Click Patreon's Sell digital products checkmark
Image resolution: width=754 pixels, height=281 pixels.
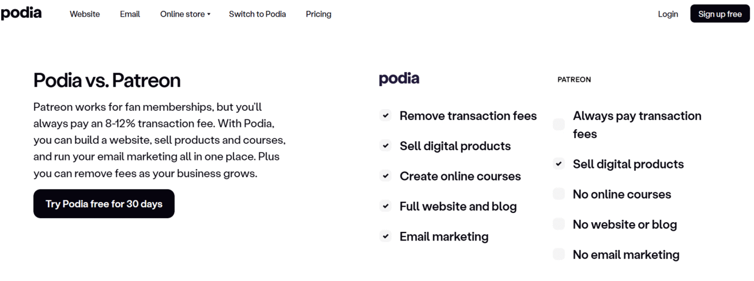click(x=559, y=164)
